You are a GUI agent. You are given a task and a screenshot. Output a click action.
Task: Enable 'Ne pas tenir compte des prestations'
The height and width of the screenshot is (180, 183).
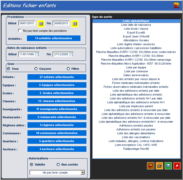click(20, 31)
